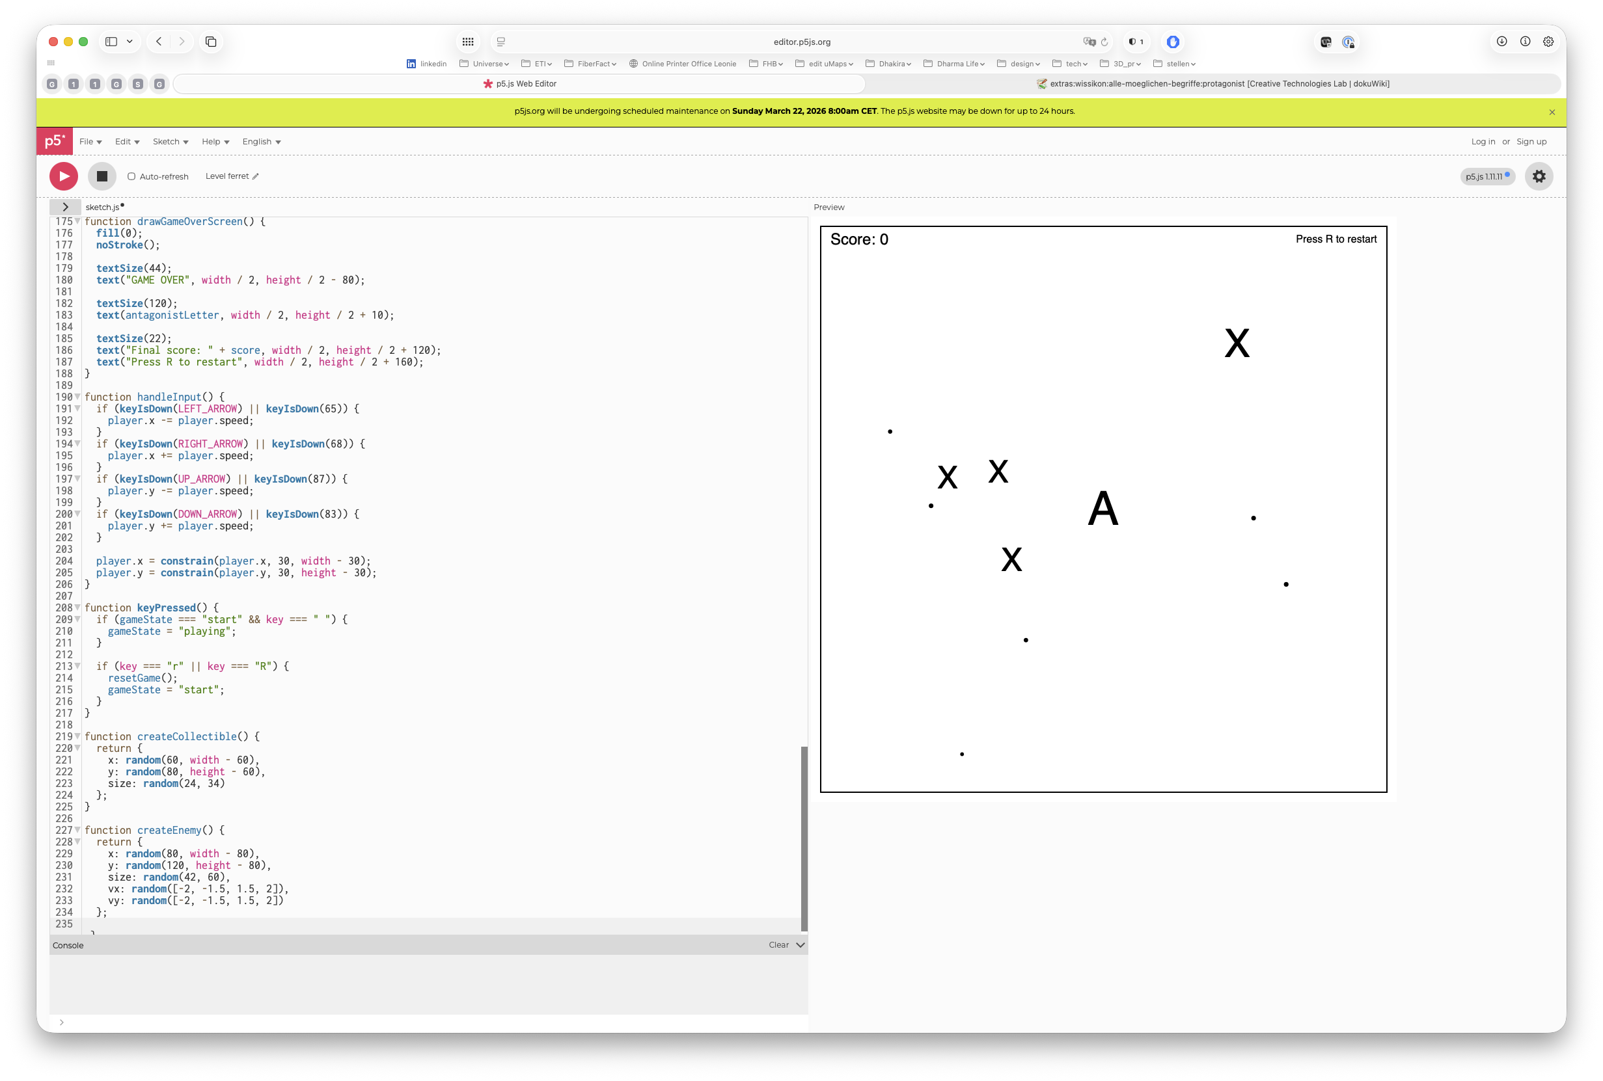
Task: Click the pencil to rename Level ferret
Action: coord(255,176)
